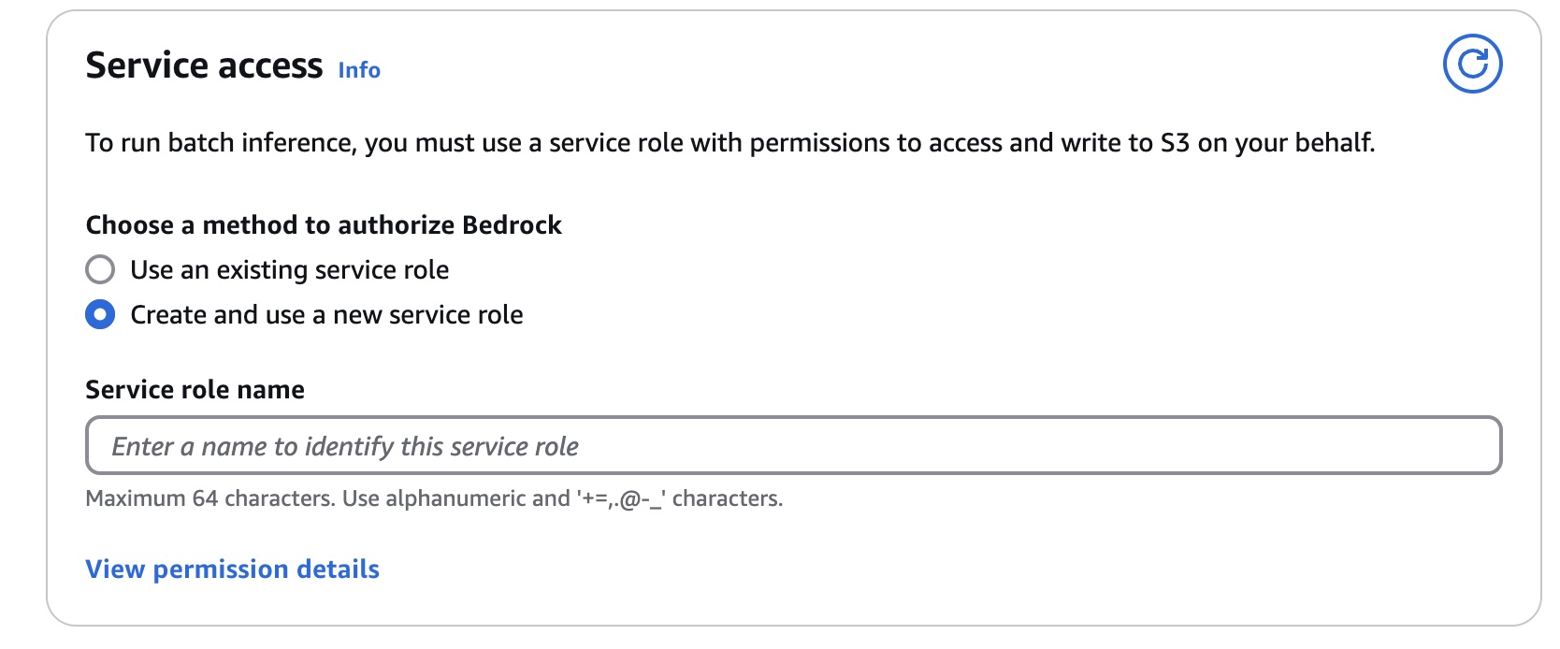Click the allowed characters '+=,.@-_' hint
The image size is (1560, 649).
tap(622, 498)
